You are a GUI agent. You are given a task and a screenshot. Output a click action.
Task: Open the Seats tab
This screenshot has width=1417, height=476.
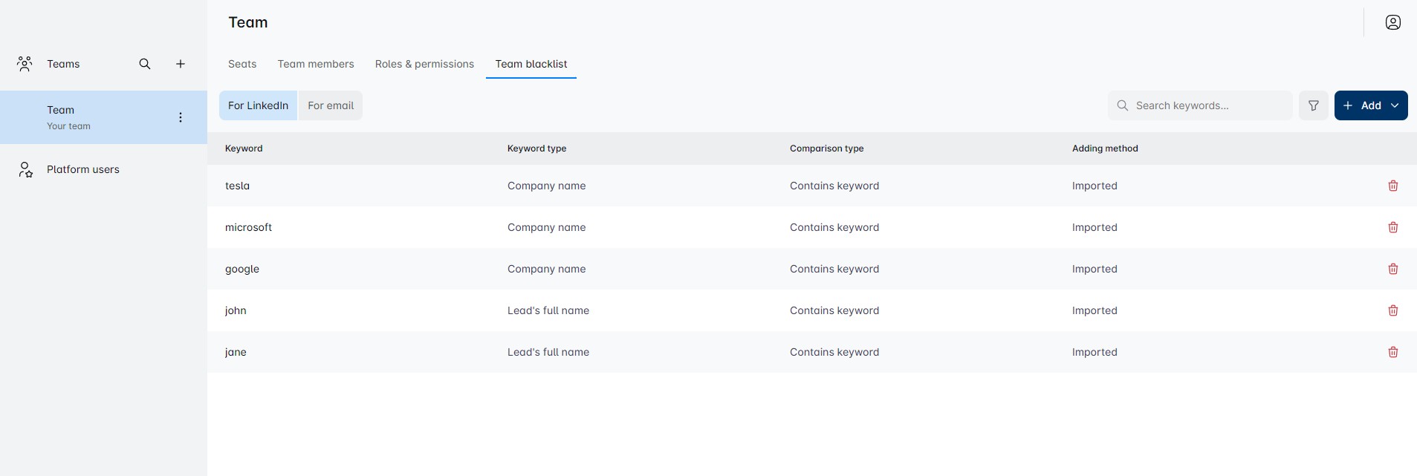(242, 64)
